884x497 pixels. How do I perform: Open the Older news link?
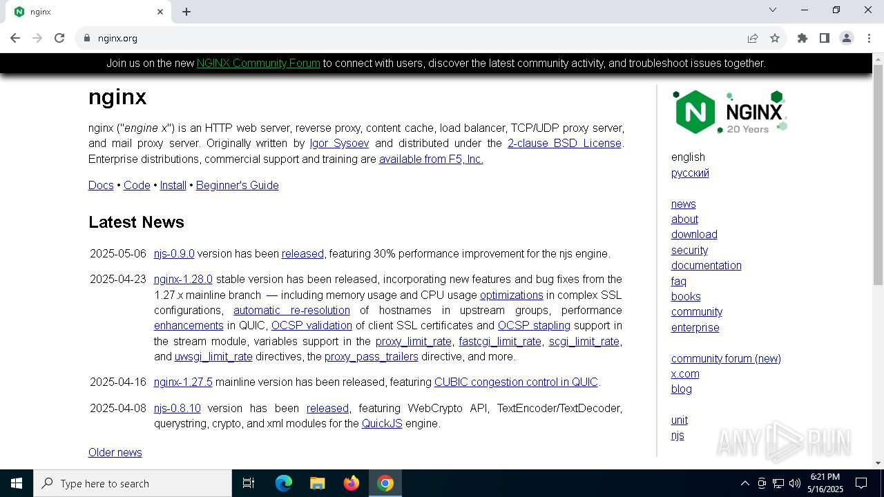(115, 452)
